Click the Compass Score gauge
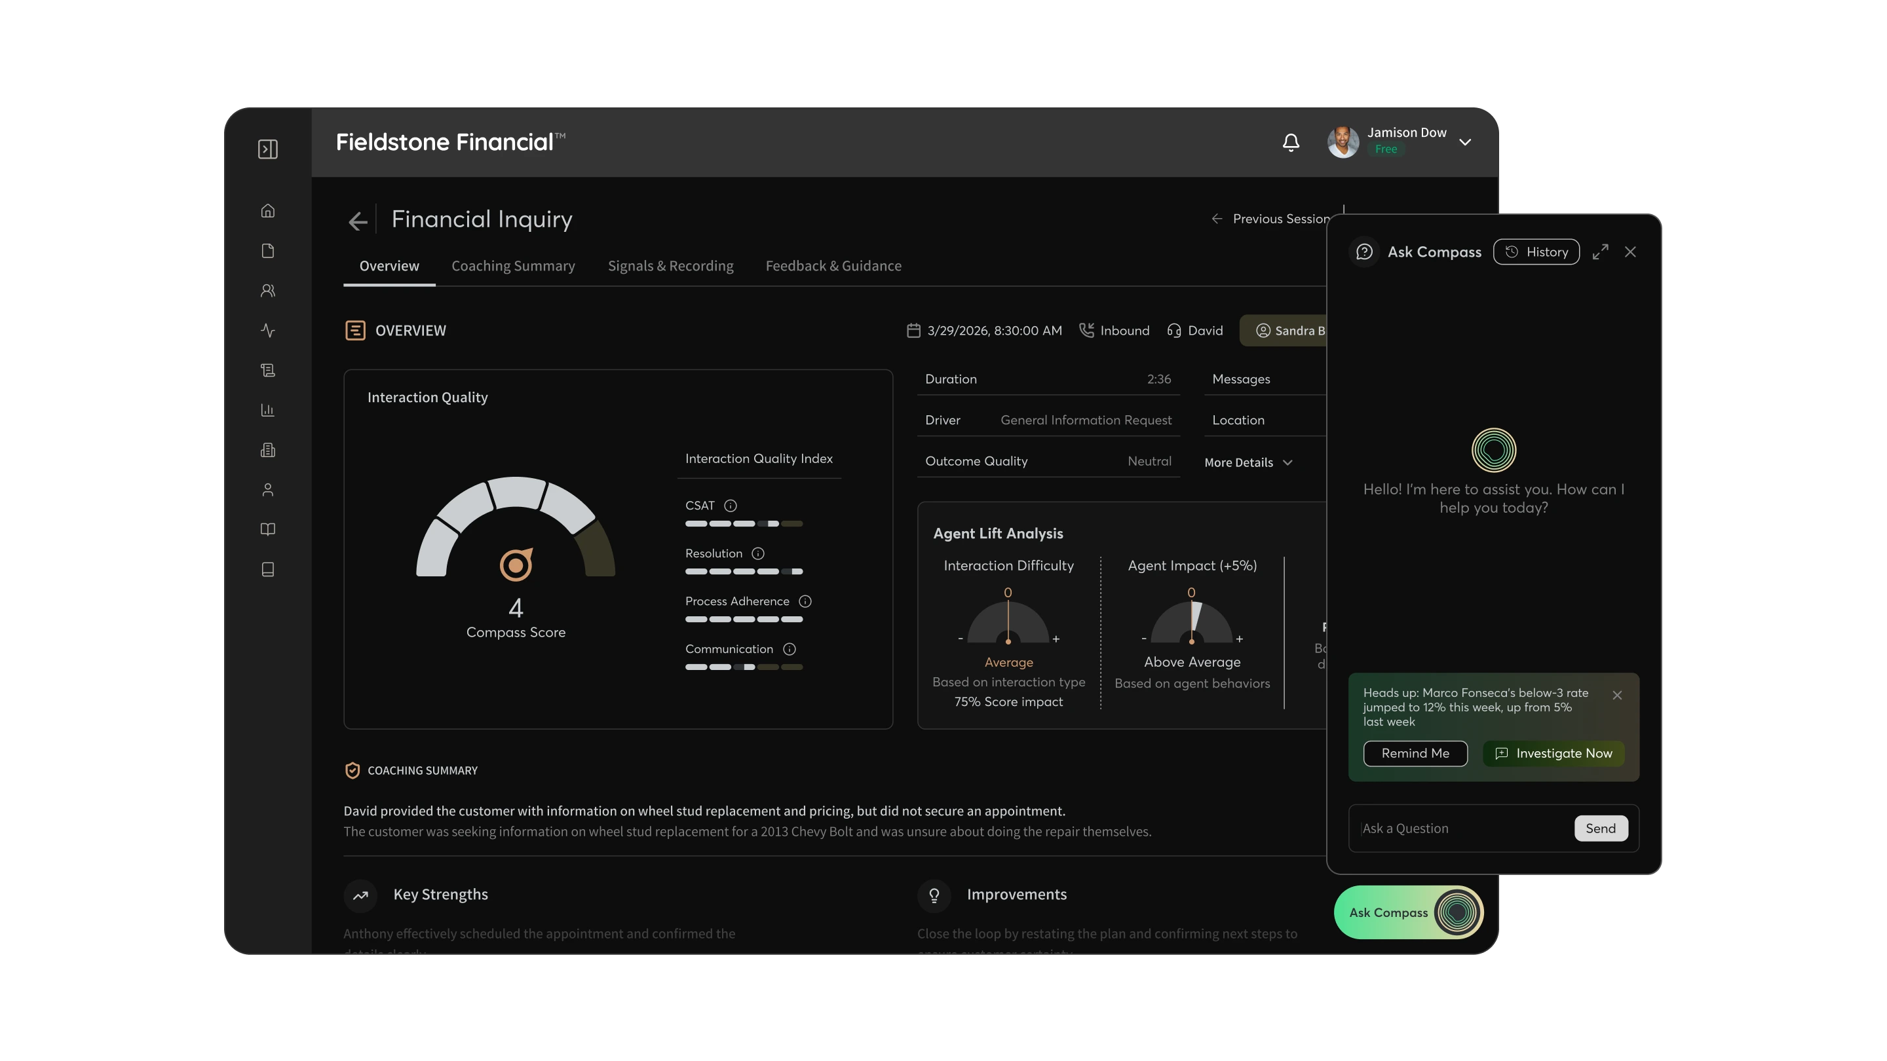Image resolution: width=1887 pixels, height=1061 pixels. pos(516,527)
